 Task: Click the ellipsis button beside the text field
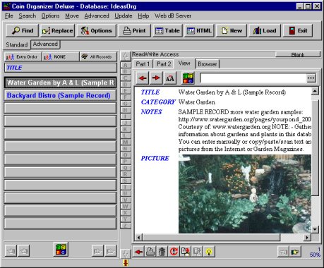311,78
